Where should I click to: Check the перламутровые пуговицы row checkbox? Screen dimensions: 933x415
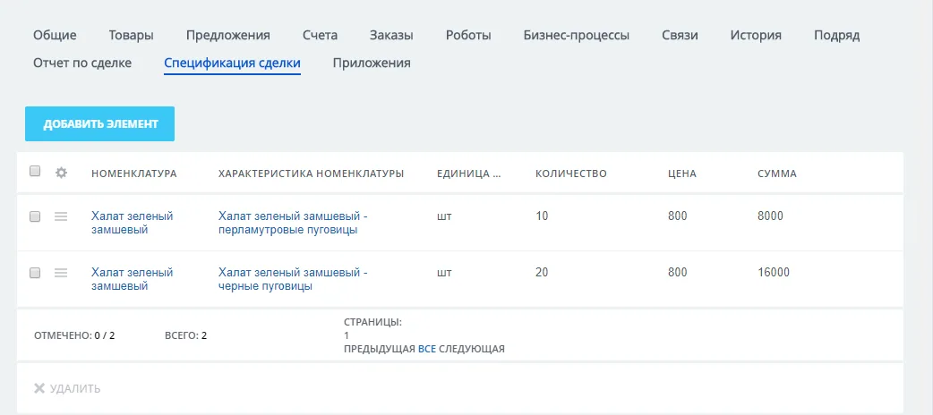[35, 216]
